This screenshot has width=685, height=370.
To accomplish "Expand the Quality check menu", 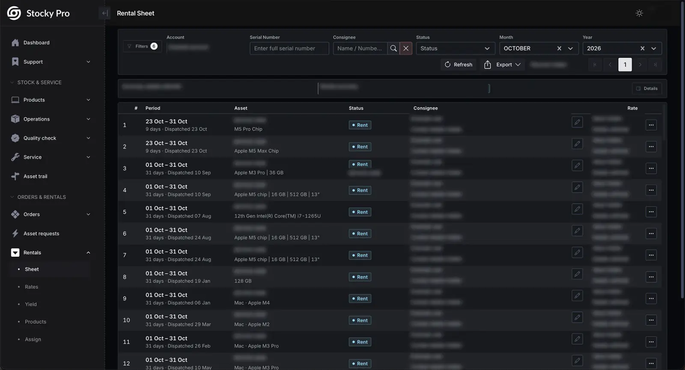I will pyautogui.click(x=51, y=138).
